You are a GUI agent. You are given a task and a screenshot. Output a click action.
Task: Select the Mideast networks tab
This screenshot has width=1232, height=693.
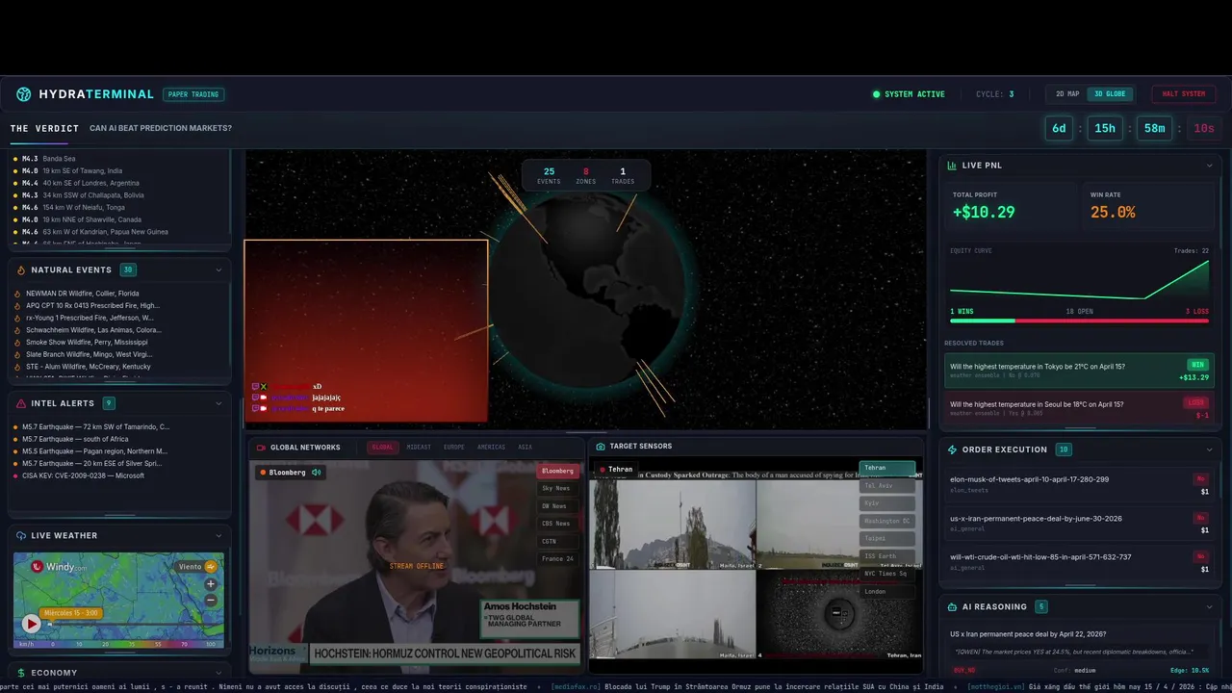[x=419, y=448]
